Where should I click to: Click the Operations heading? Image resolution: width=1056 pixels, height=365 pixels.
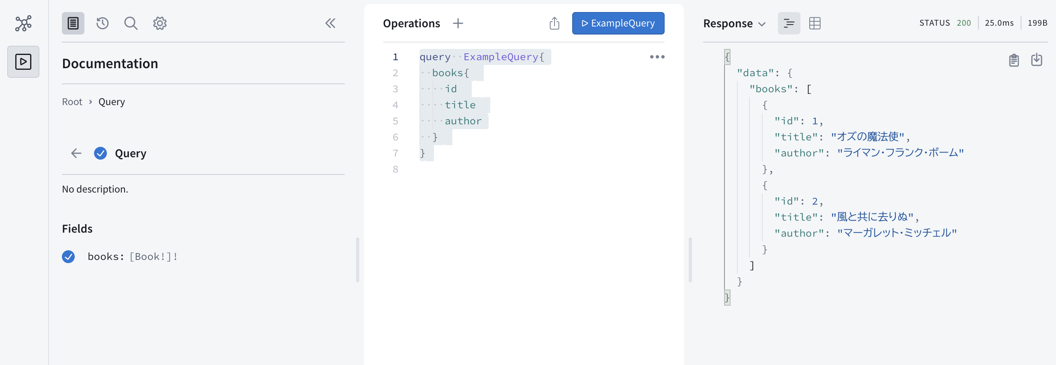click(411, 23)
